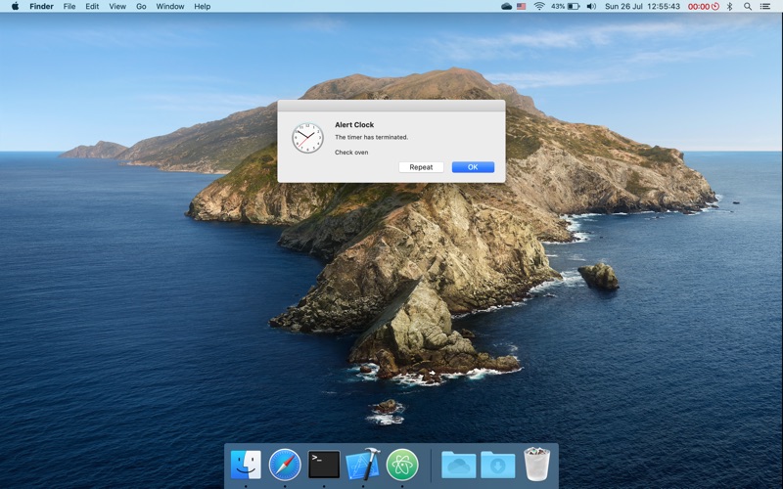Open the Atom editor from the Dock

tap(402, 465)
